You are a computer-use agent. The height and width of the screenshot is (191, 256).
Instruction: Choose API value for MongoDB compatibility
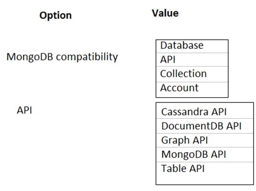point(192,60)
